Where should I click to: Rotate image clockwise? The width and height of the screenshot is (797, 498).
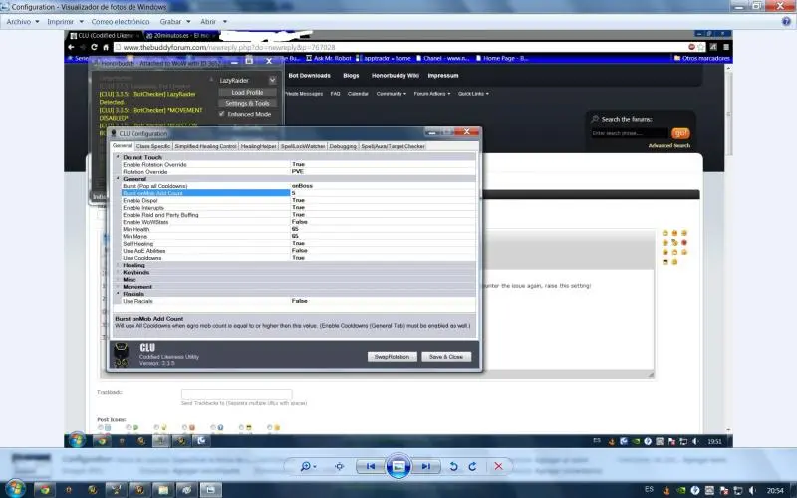click(472, 466)
